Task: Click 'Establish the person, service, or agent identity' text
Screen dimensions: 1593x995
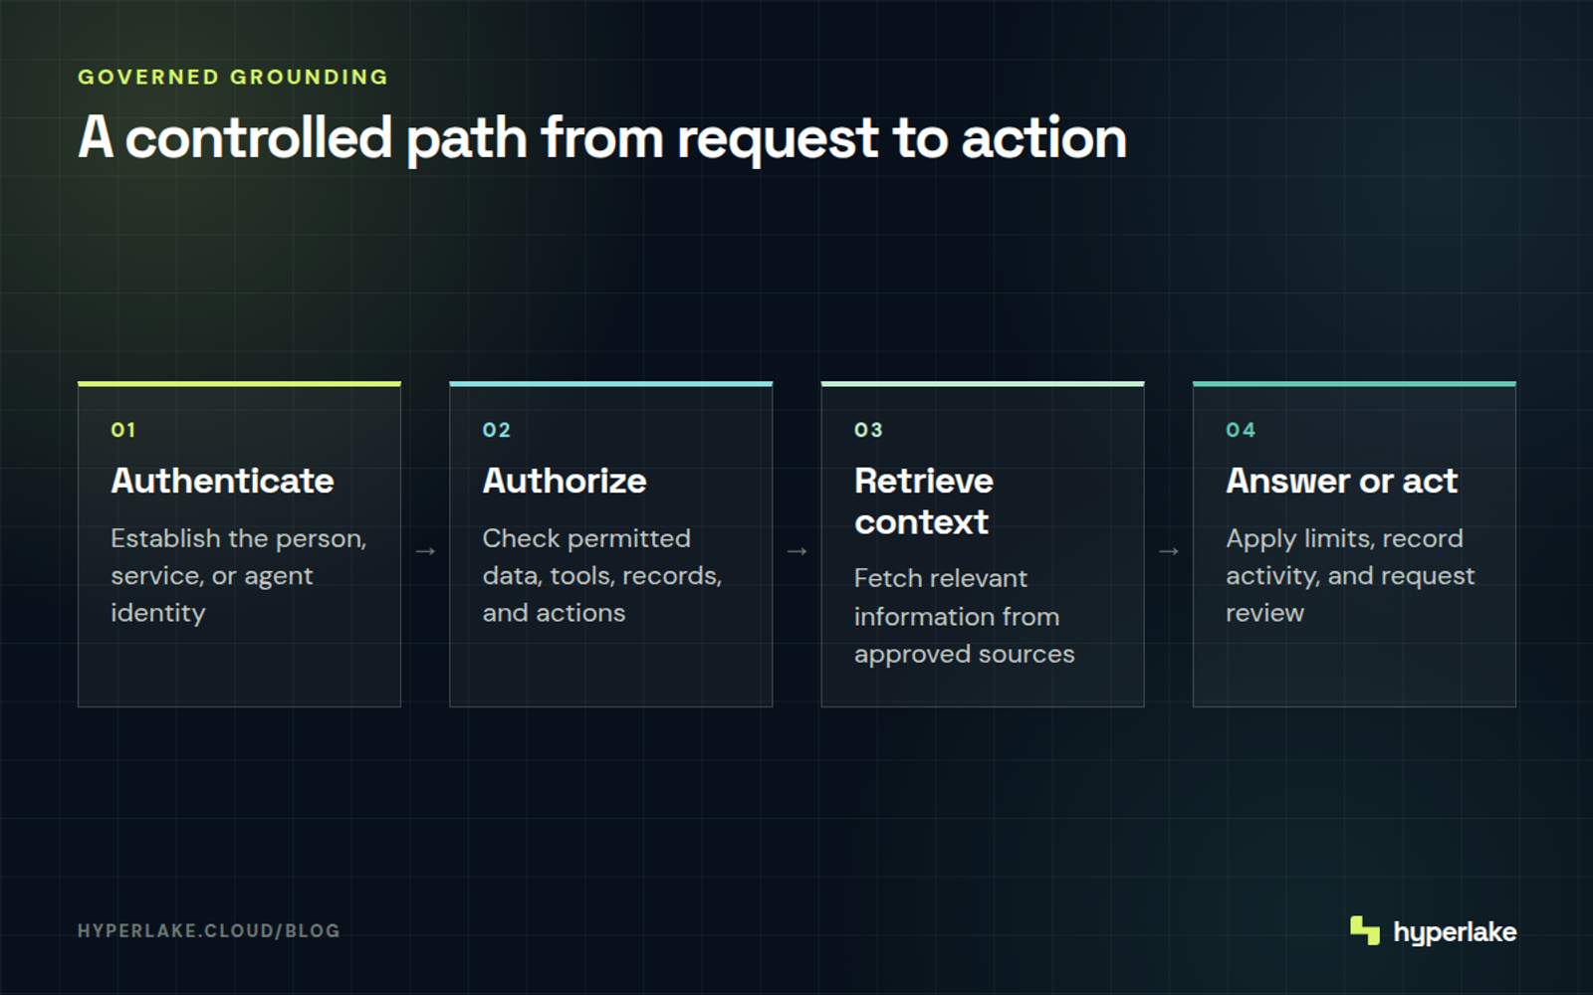Action: (x=239, y=575)
